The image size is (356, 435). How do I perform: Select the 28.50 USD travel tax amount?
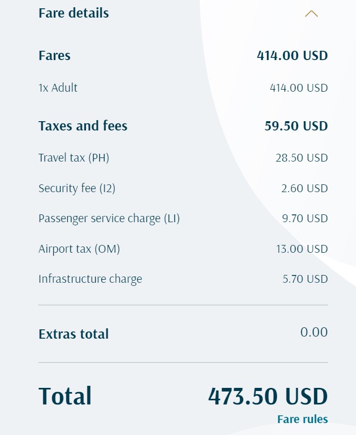coord(302,157)
